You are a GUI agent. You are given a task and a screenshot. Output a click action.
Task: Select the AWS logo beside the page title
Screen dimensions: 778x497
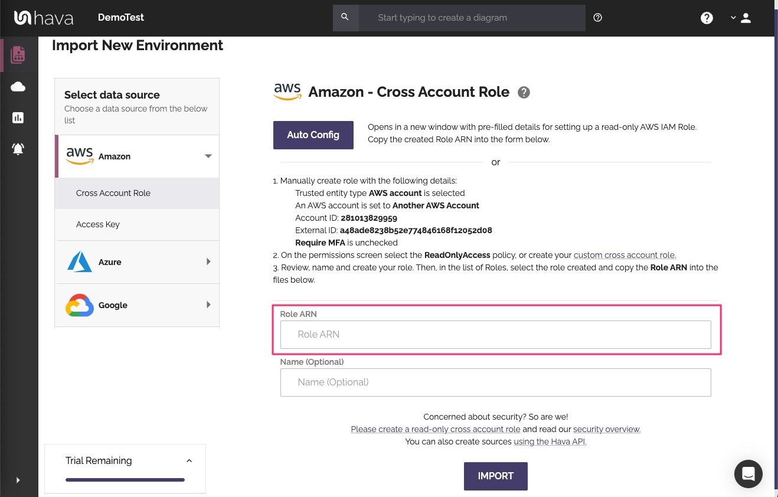[287, 91]
